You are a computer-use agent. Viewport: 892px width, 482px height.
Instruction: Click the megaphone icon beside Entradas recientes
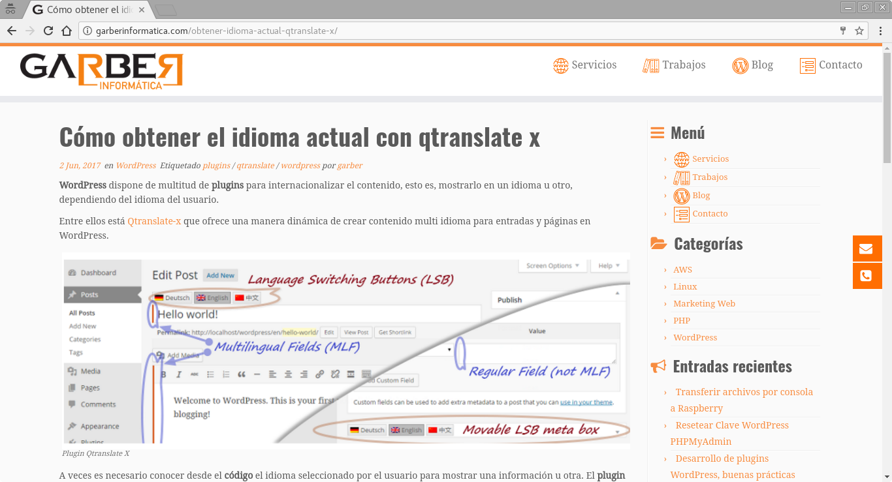[x=658, y=367]
